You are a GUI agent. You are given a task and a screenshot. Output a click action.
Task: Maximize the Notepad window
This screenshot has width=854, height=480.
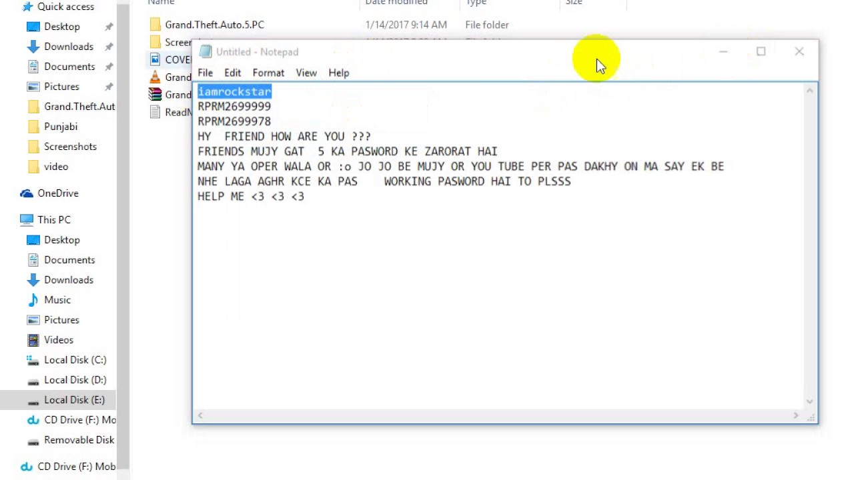click(761, 52)
